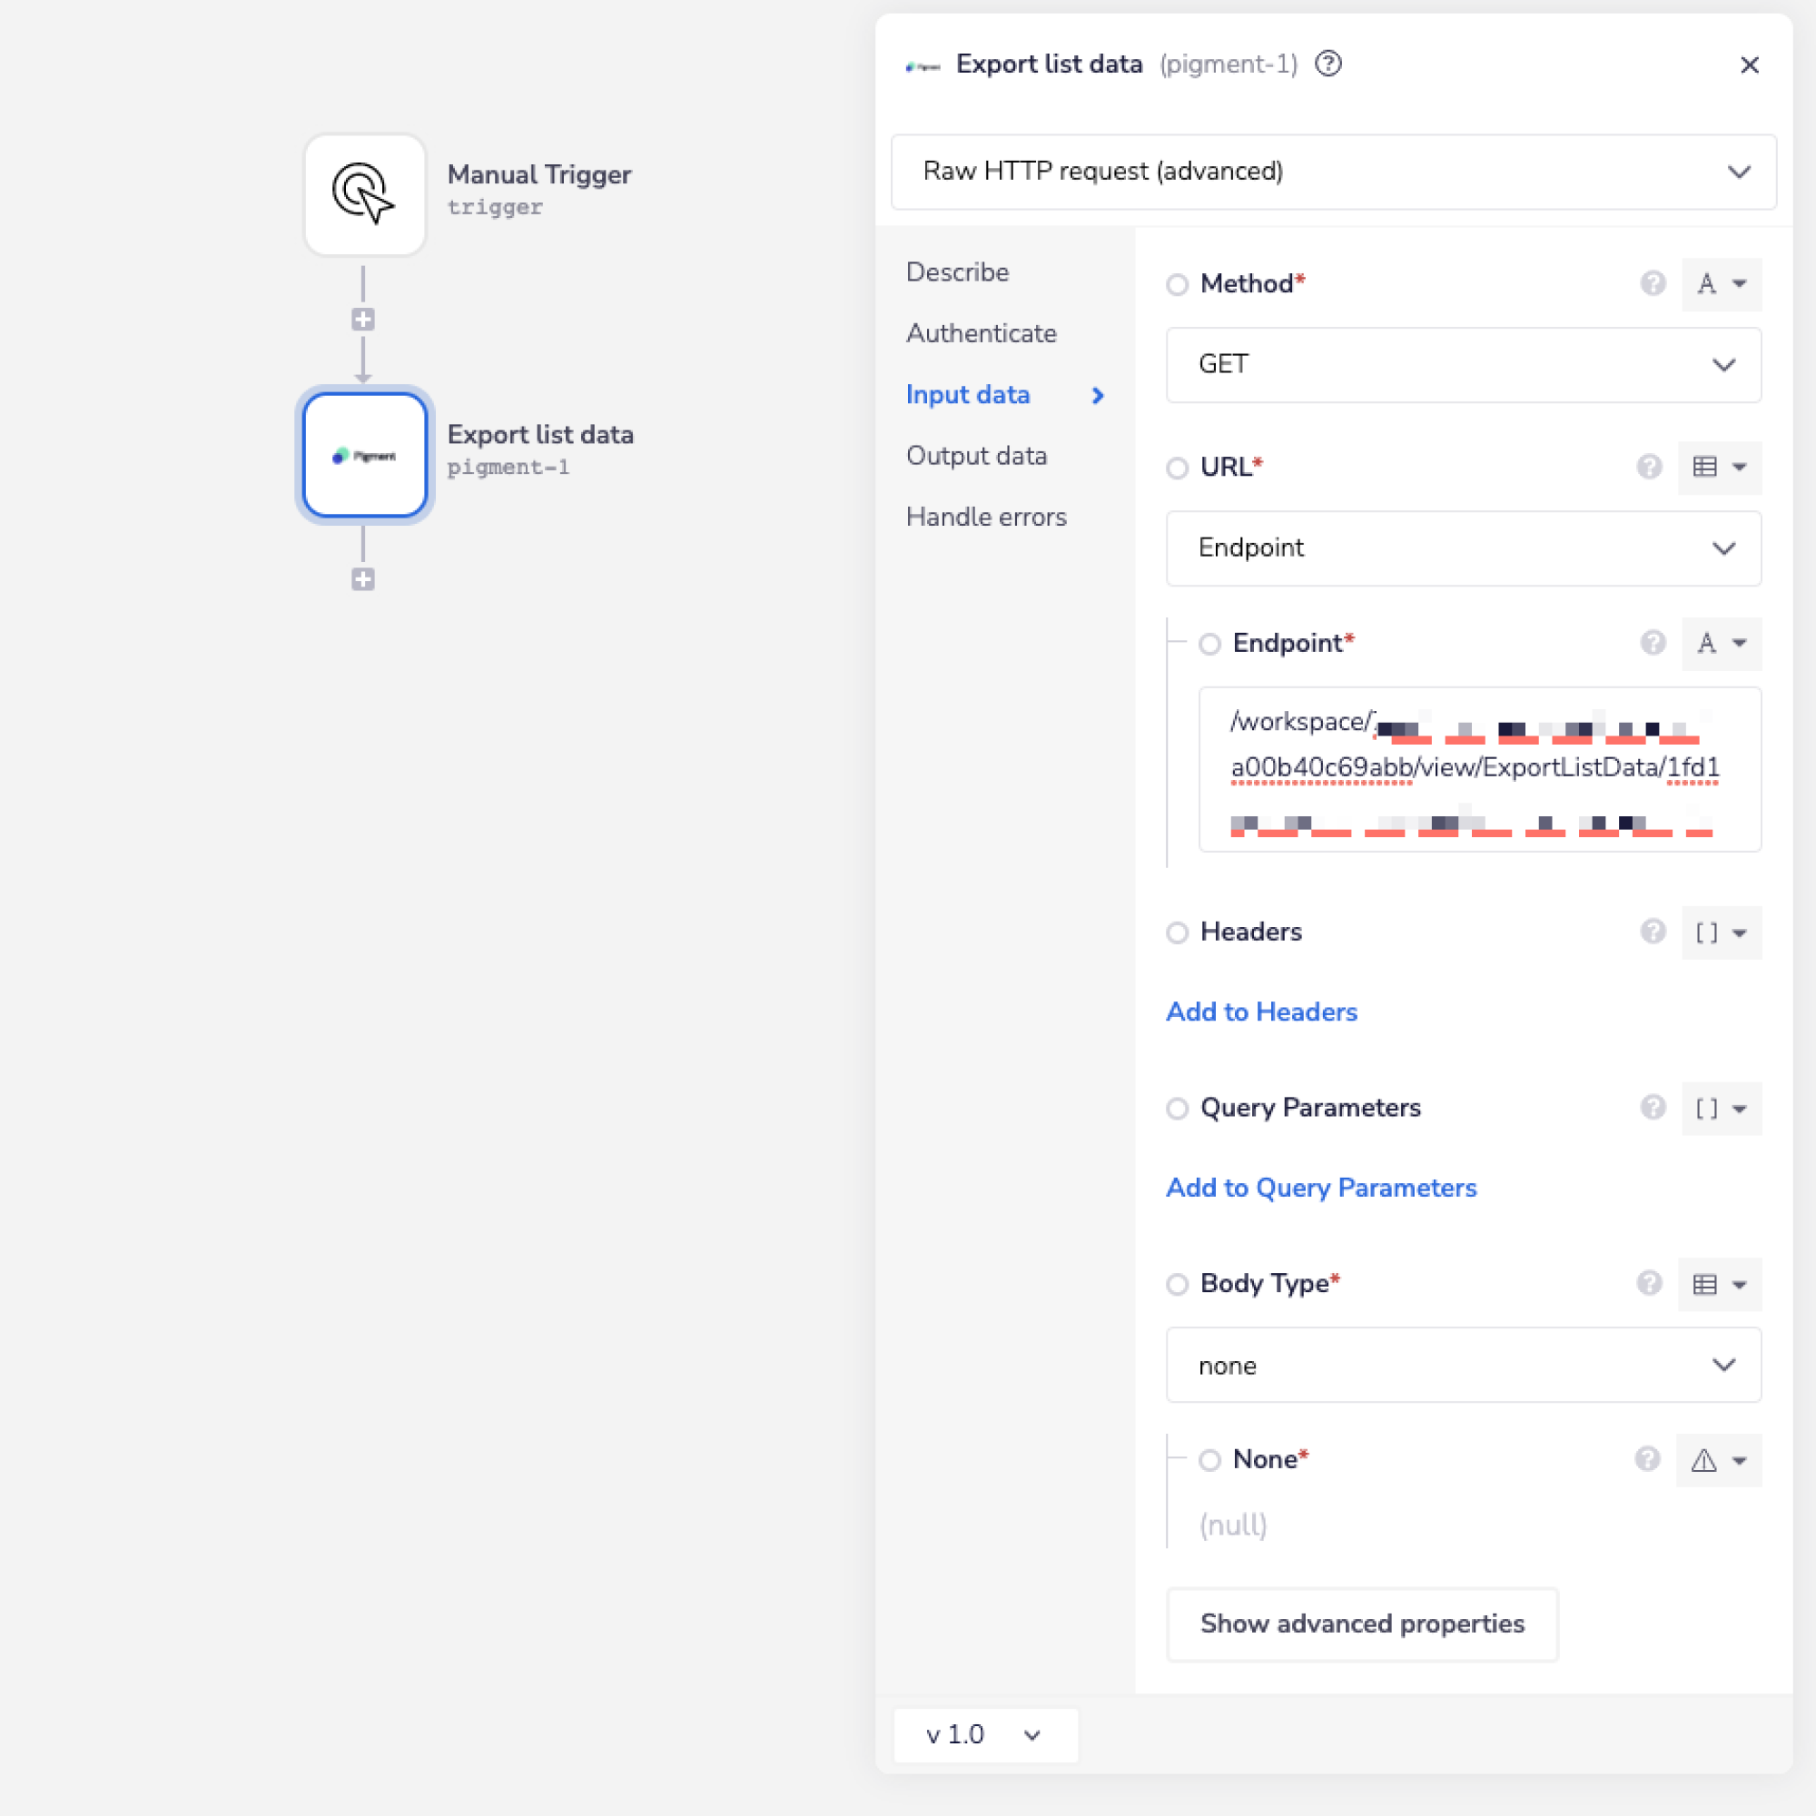This screenshot has width=1816, height=1816.
Task: Click Add to Headers link
Action: click(x=1261, y=1012)
